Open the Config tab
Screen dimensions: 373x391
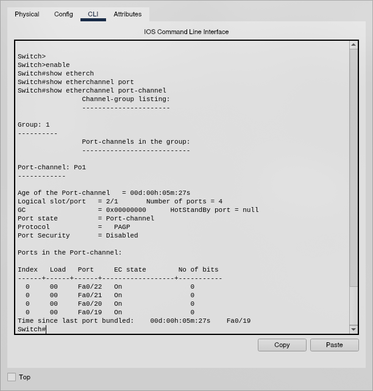(63, 14)
